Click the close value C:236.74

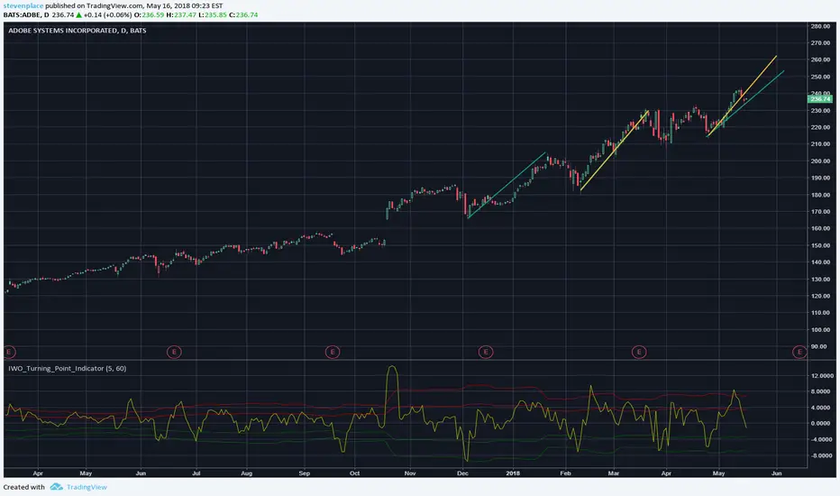(243, 15)
